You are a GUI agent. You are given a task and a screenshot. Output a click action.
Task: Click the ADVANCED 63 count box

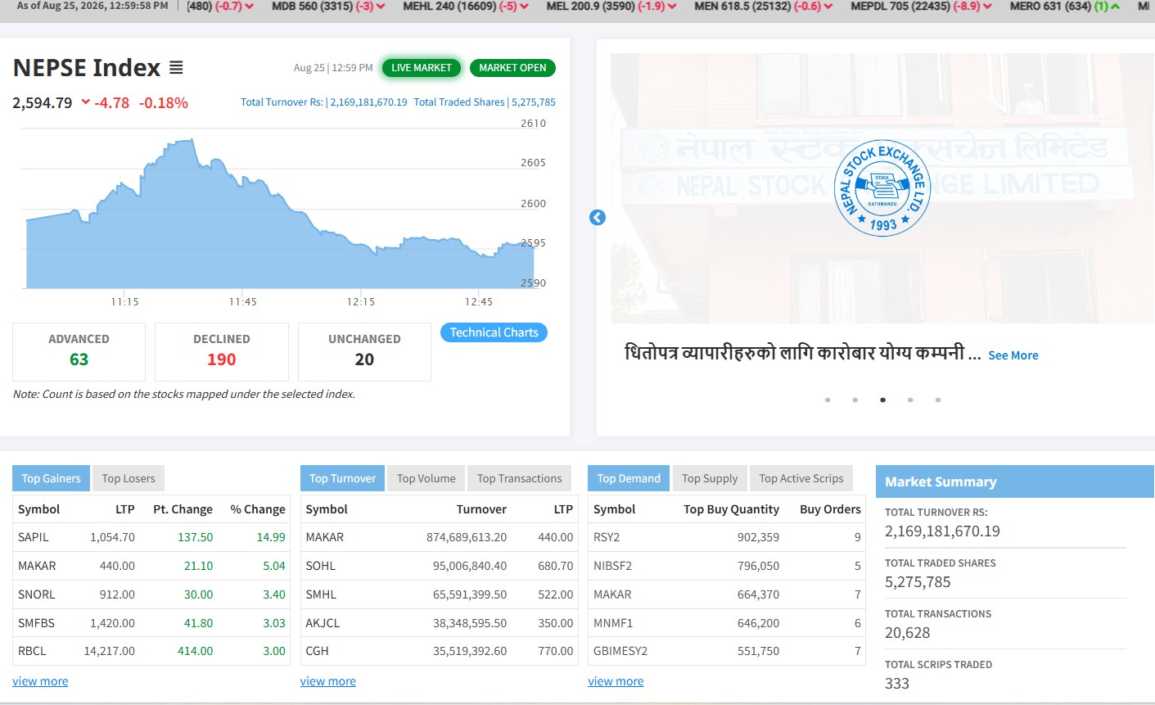point(79,351)
